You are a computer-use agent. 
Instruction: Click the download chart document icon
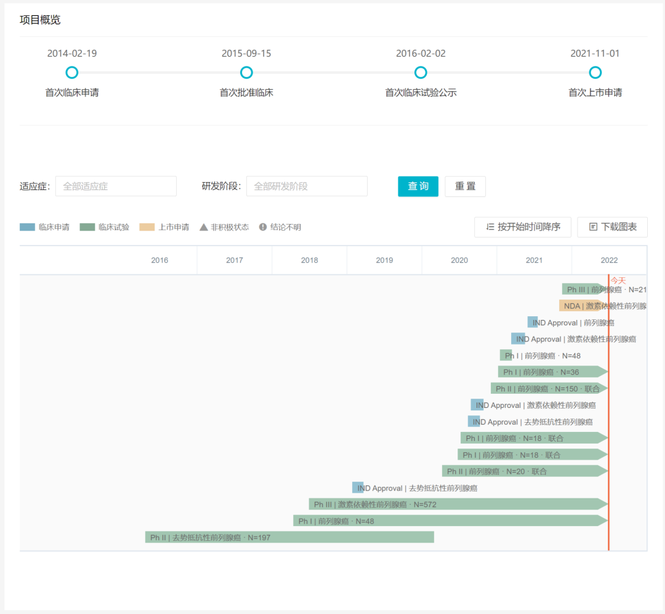click(x=594, y=226)
